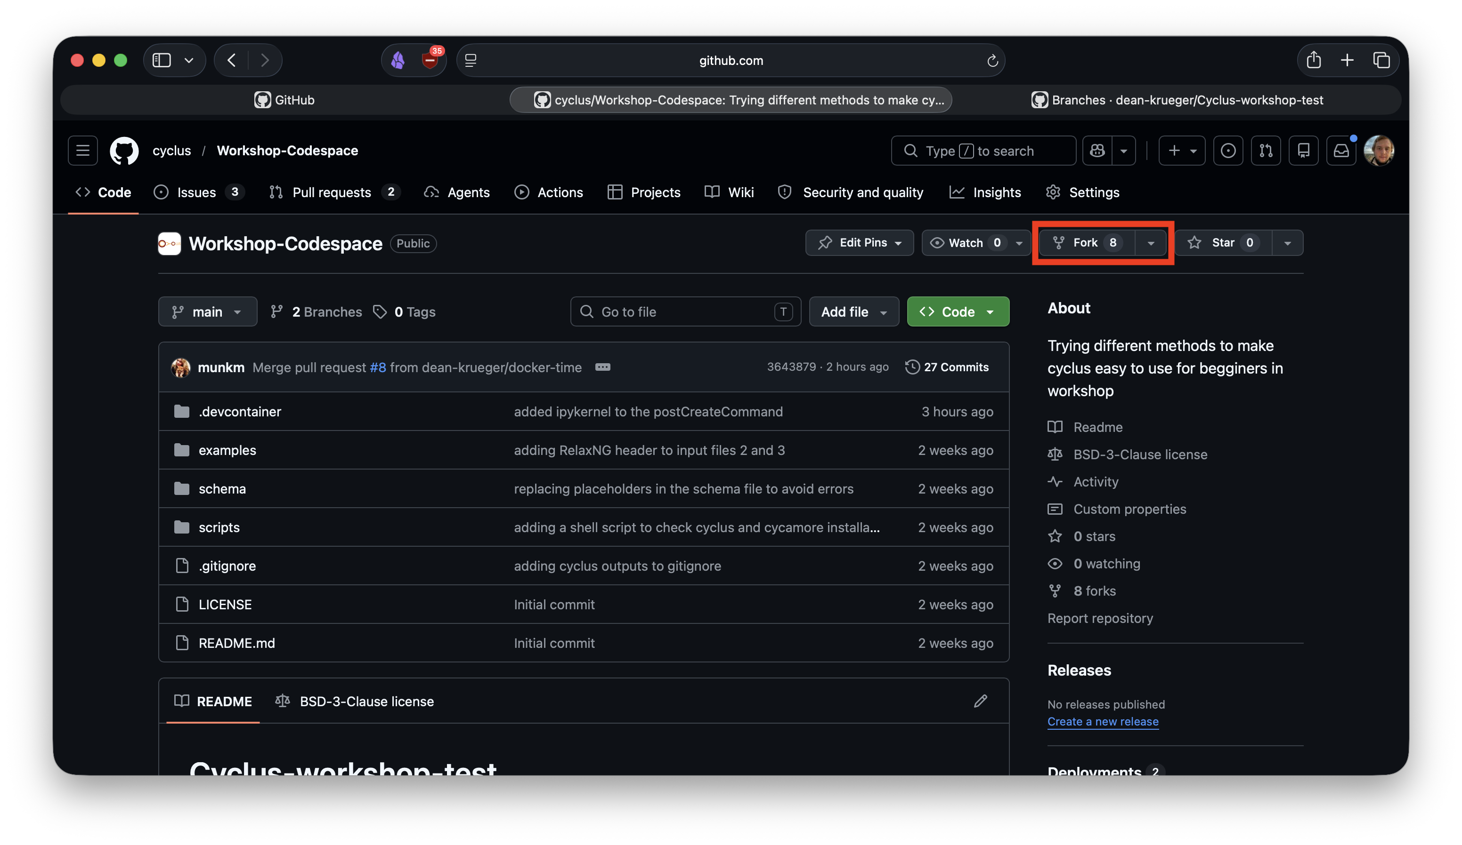Open the Copilot chat icon in header

(x=1097, y=151)
